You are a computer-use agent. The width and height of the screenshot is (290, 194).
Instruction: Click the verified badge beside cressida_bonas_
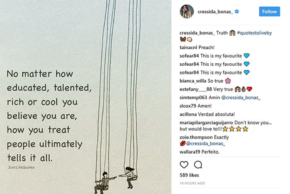point(237,12)
